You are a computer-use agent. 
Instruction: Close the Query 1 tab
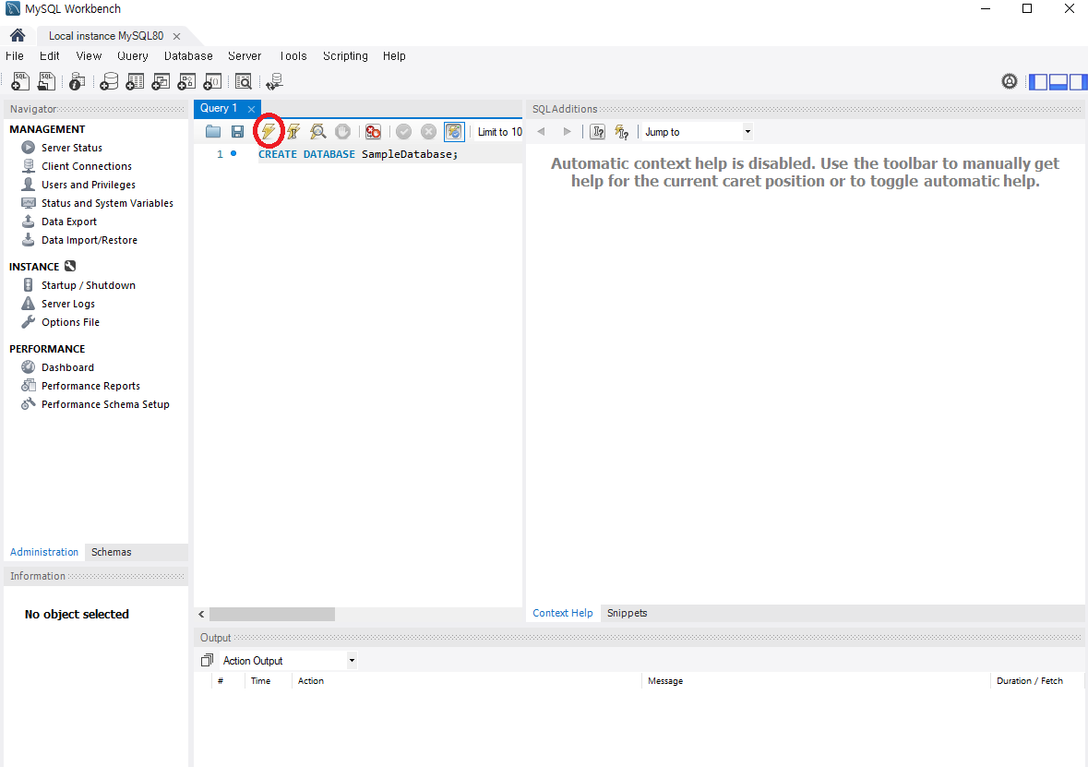[x=251, y=109]
